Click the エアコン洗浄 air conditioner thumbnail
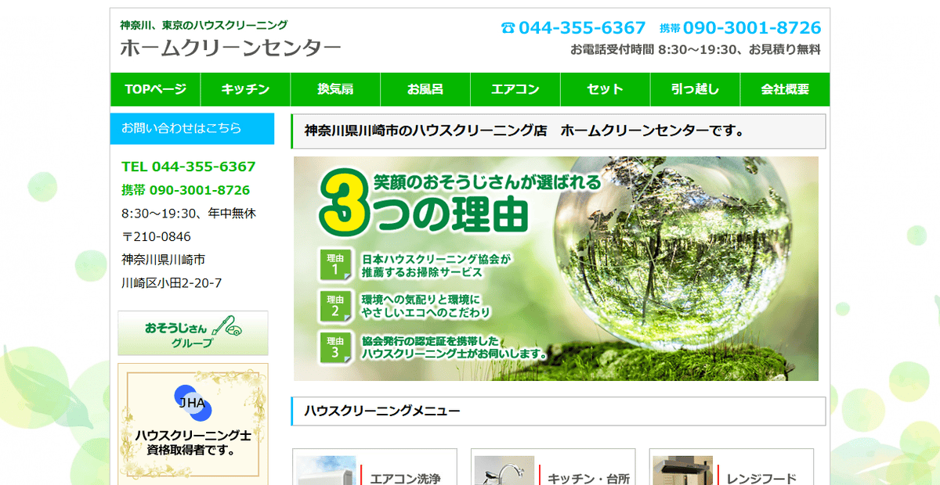 [326, 471]
